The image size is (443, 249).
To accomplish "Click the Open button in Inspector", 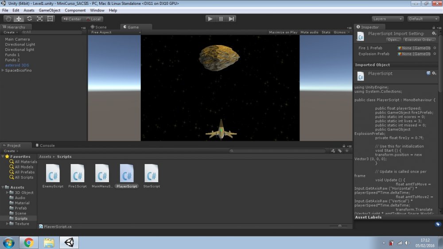I will (393, 40).
